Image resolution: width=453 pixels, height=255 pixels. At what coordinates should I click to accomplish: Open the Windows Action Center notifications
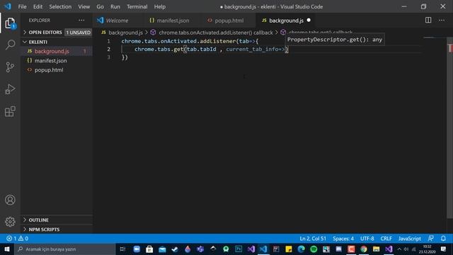(x=443, y=249)
